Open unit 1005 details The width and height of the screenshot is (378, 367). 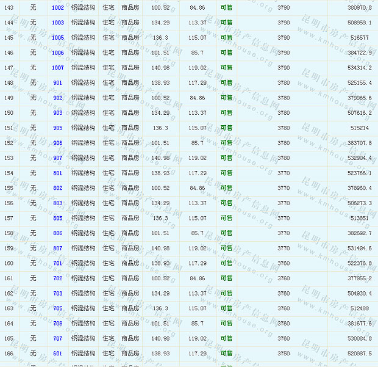(x=58, y=38)
